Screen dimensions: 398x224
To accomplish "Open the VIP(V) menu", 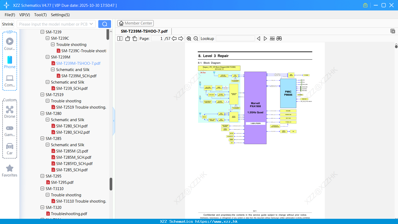I will pyautogui.click(x=25, y=15).
